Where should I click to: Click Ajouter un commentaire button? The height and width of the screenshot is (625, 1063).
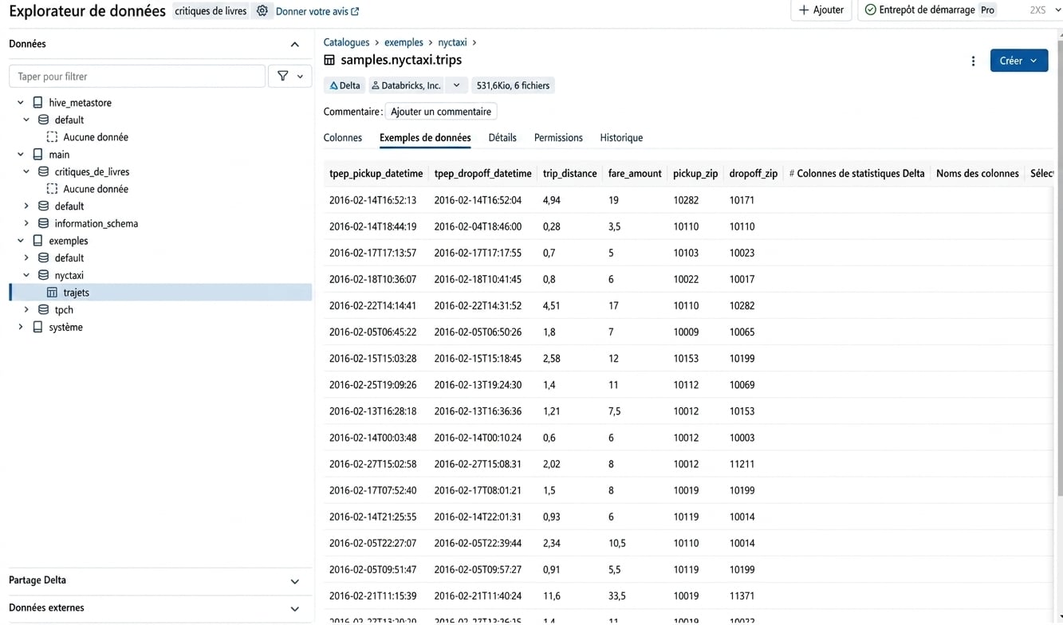pos(441,112)
